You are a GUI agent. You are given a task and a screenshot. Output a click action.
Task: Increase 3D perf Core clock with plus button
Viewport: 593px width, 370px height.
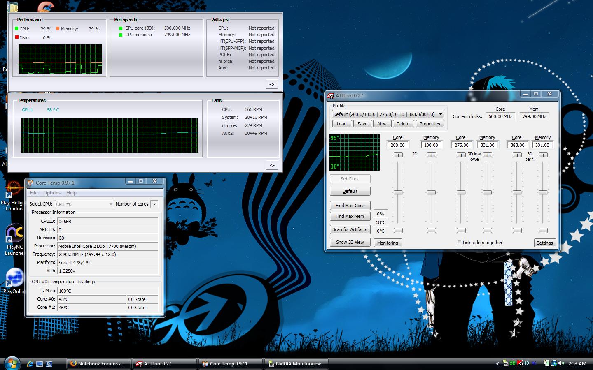coord(517,155)
